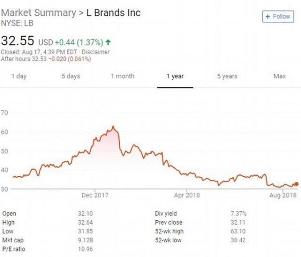Click the green up arrow icon
Viewport: 301px width, 257px height.
pos(108,42)
